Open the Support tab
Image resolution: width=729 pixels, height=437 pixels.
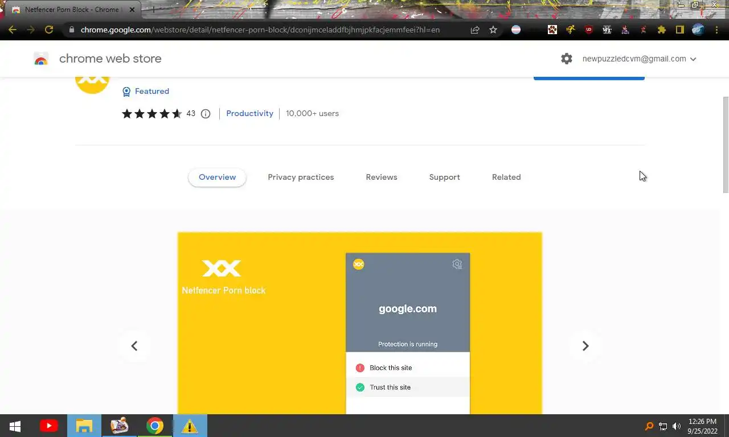click(444, 177)
